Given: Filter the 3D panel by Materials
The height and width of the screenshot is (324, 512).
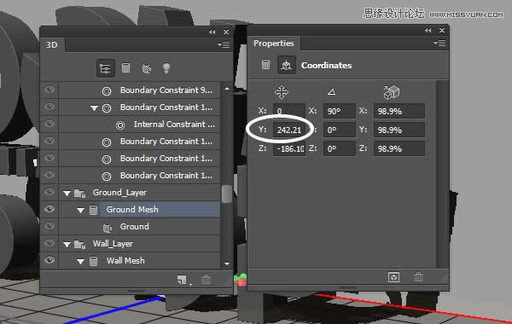Looking at the screenshot, I should 146,68.
